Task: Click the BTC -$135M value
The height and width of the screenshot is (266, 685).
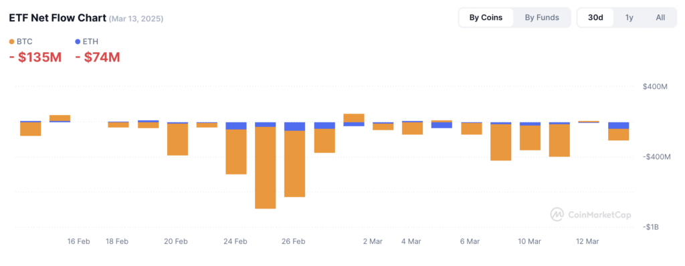Action: click(35, 57)
